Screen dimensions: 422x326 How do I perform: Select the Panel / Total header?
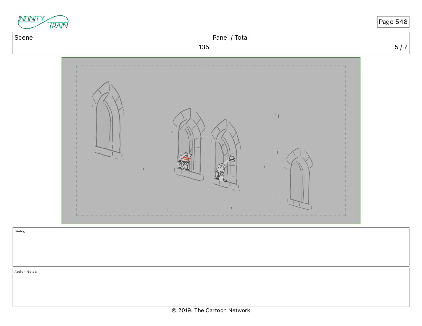tap(231, 38)
